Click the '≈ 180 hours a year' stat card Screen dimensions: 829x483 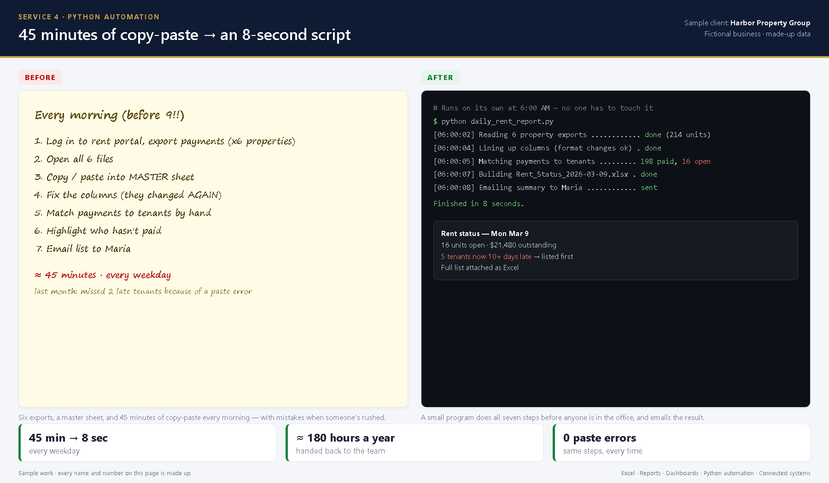tap(414, 443)
